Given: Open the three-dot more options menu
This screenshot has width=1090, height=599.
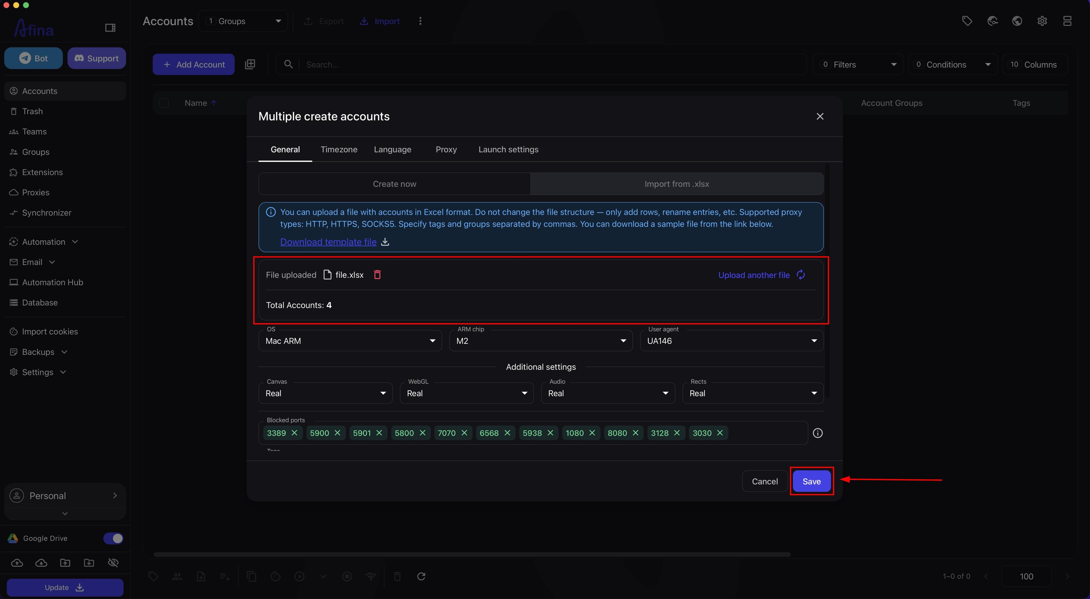Looking at the screenshot, I should [x=420, y=21].
